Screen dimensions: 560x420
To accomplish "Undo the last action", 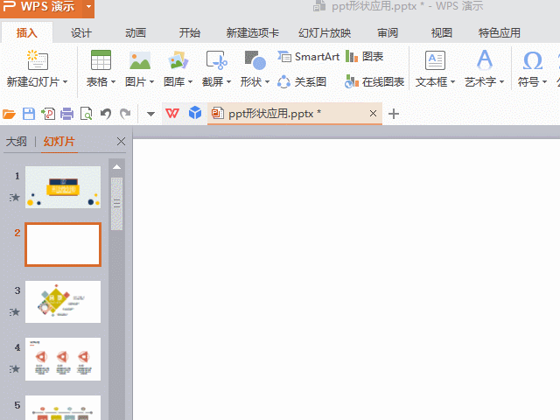I will coord(106,114).
